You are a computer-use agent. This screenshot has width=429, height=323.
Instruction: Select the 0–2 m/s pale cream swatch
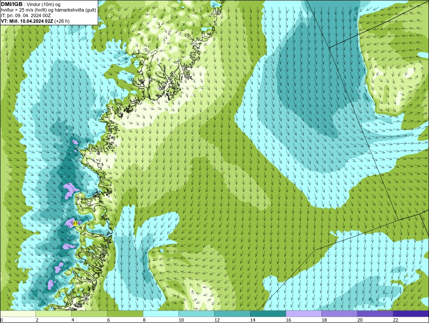pos(18,314)
